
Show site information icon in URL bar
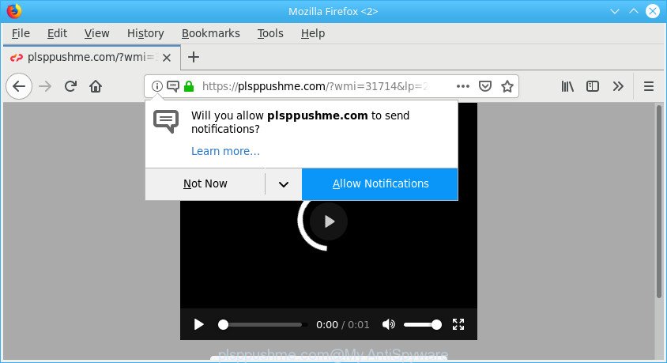point(157,86)
